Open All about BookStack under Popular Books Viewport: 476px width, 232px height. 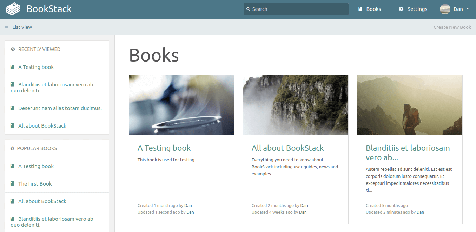[42, 201]
